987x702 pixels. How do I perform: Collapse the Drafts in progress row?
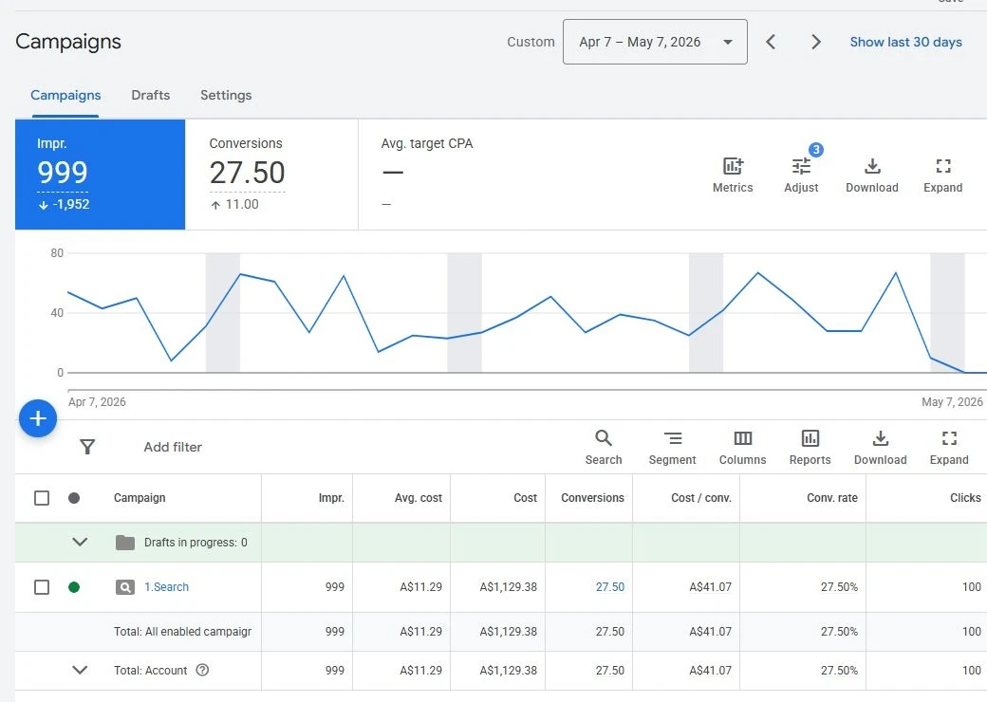coord(80,542)
